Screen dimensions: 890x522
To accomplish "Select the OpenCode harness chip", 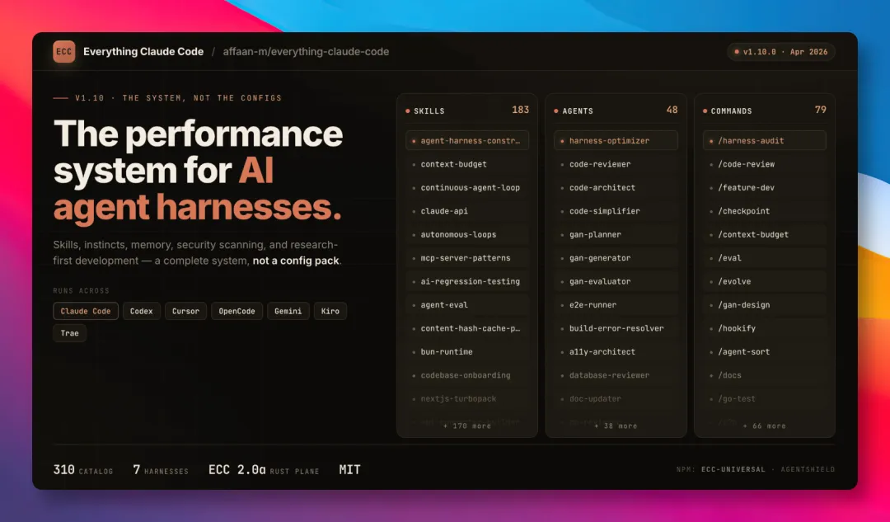I will click(x=237, y=311).
